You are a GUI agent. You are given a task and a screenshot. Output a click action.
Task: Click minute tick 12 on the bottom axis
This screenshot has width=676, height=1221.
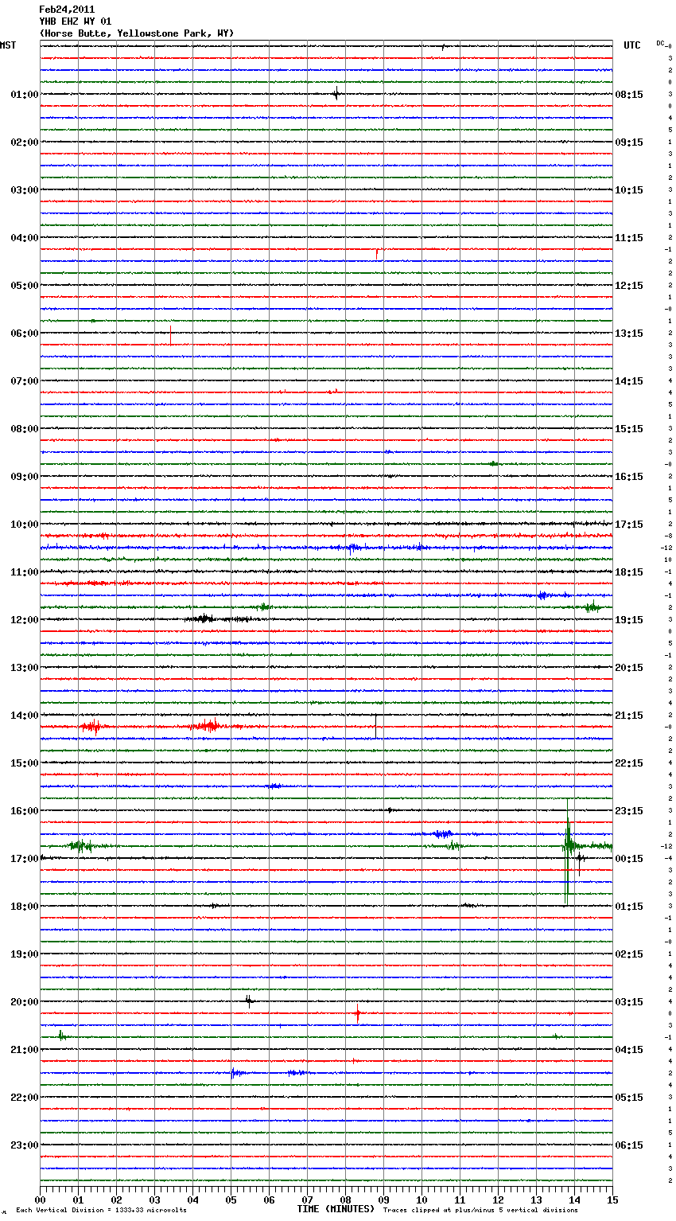(498, 1200)
